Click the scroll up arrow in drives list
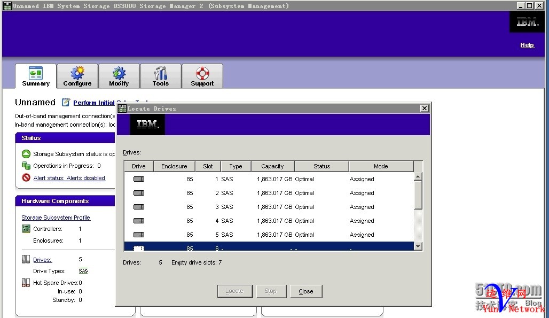549x318 pixels. point(418,176)
